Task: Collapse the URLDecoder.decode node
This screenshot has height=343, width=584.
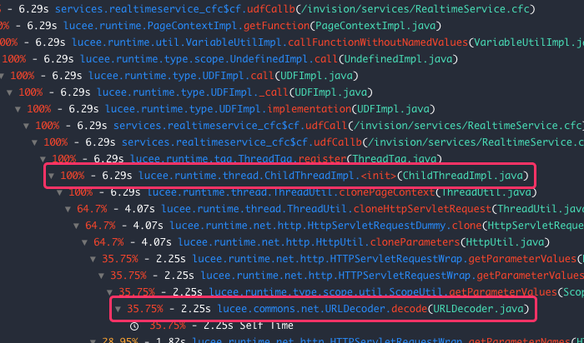Action: (118, 309)
